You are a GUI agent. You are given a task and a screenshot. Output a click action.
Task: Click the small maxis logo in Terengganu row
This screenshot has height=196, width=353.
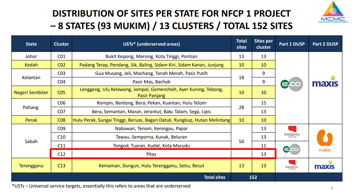point(324,166)
